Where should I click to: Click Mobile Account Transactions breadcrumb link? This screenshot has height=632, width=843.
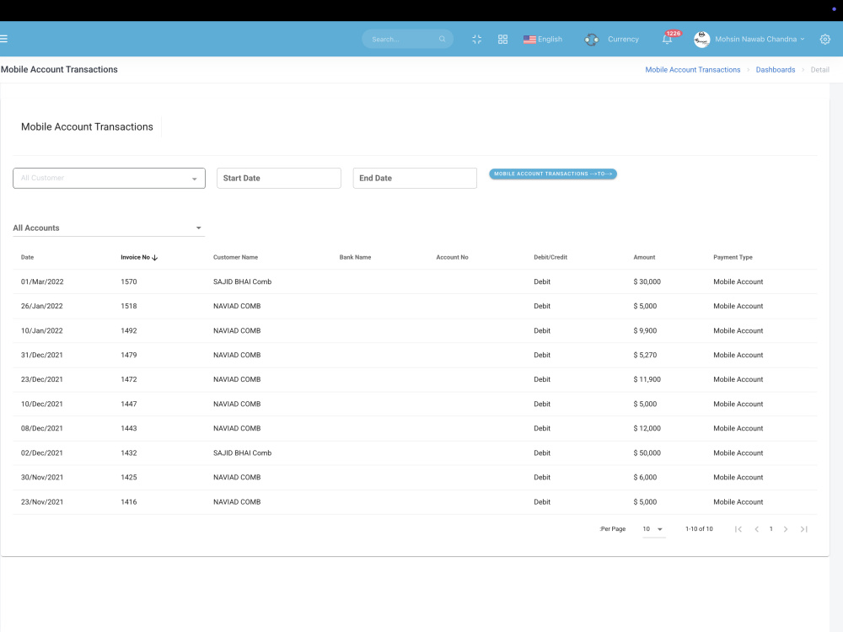[692, 70]
